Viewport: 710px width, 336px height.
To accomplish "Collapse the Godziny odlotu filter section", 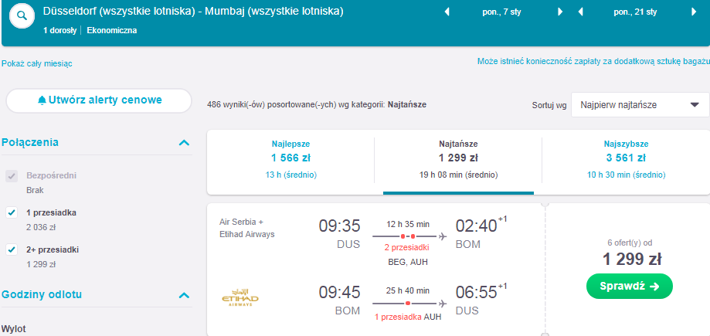I will [x=184, y=295].
